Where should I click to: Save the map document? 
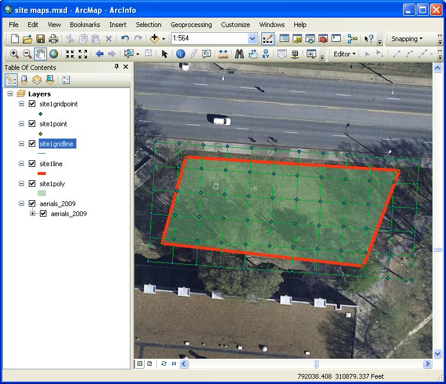click(41, 38)
